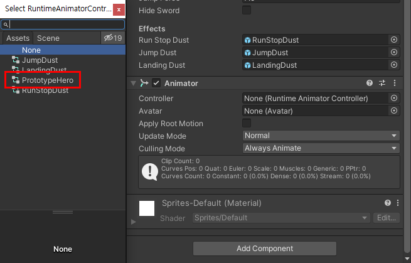The height and width of the screenshot is (263, 411).
Task: Close the Select RuntimeAnimatorController window
Action: pyautogui.click(x=119, y=9)
